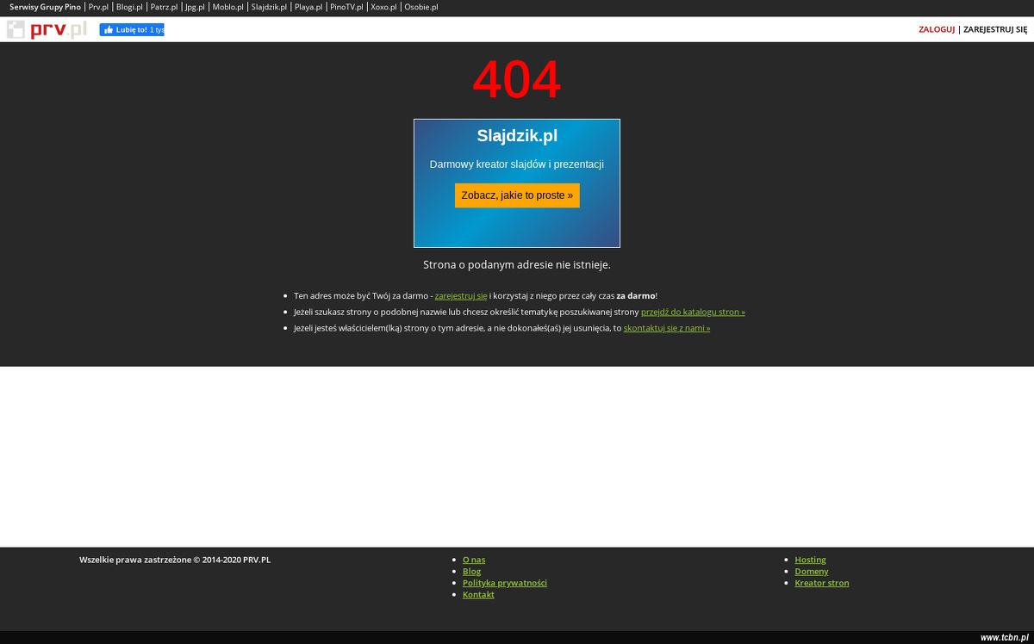
Task: Open Jpg.pl in top services bar
Action: click(x=195, y=7)
